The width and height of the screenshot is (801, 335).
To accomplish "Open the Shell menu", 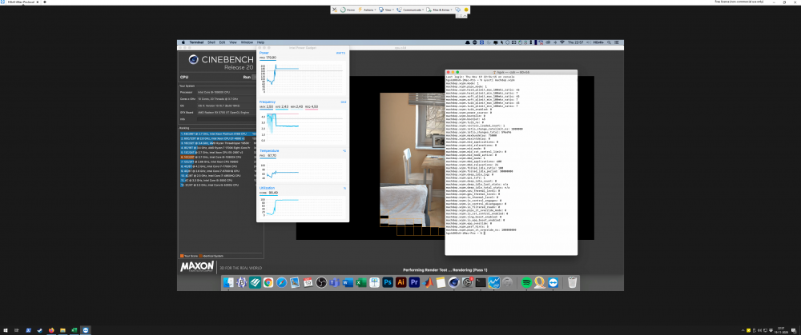I will (x=211, y=42).
